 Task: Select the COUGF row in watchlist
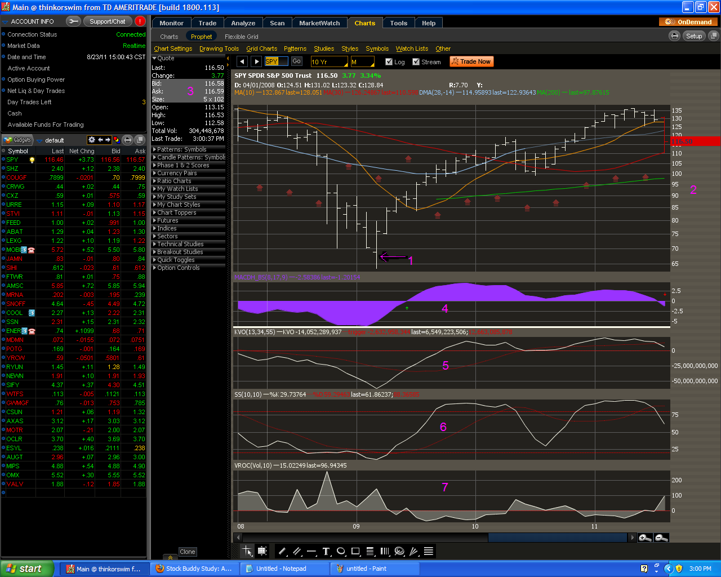pyautogui.click(x=74, y=177)
